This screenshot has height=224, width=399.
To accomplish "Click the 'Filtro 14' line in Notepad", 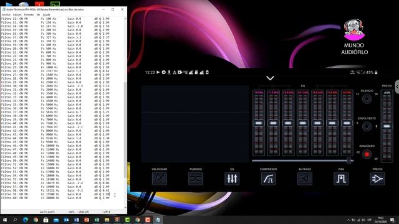I will click(55, 26).
